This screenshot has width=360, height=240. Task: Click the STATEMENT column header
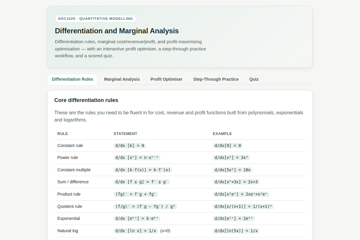pyautogui.click(x=125, y=134)
